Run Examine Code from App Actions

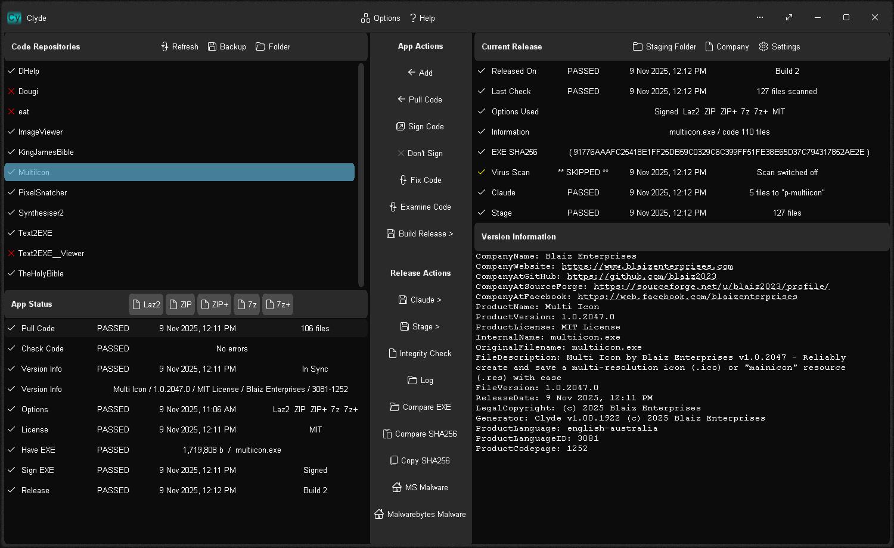[420, 207]
